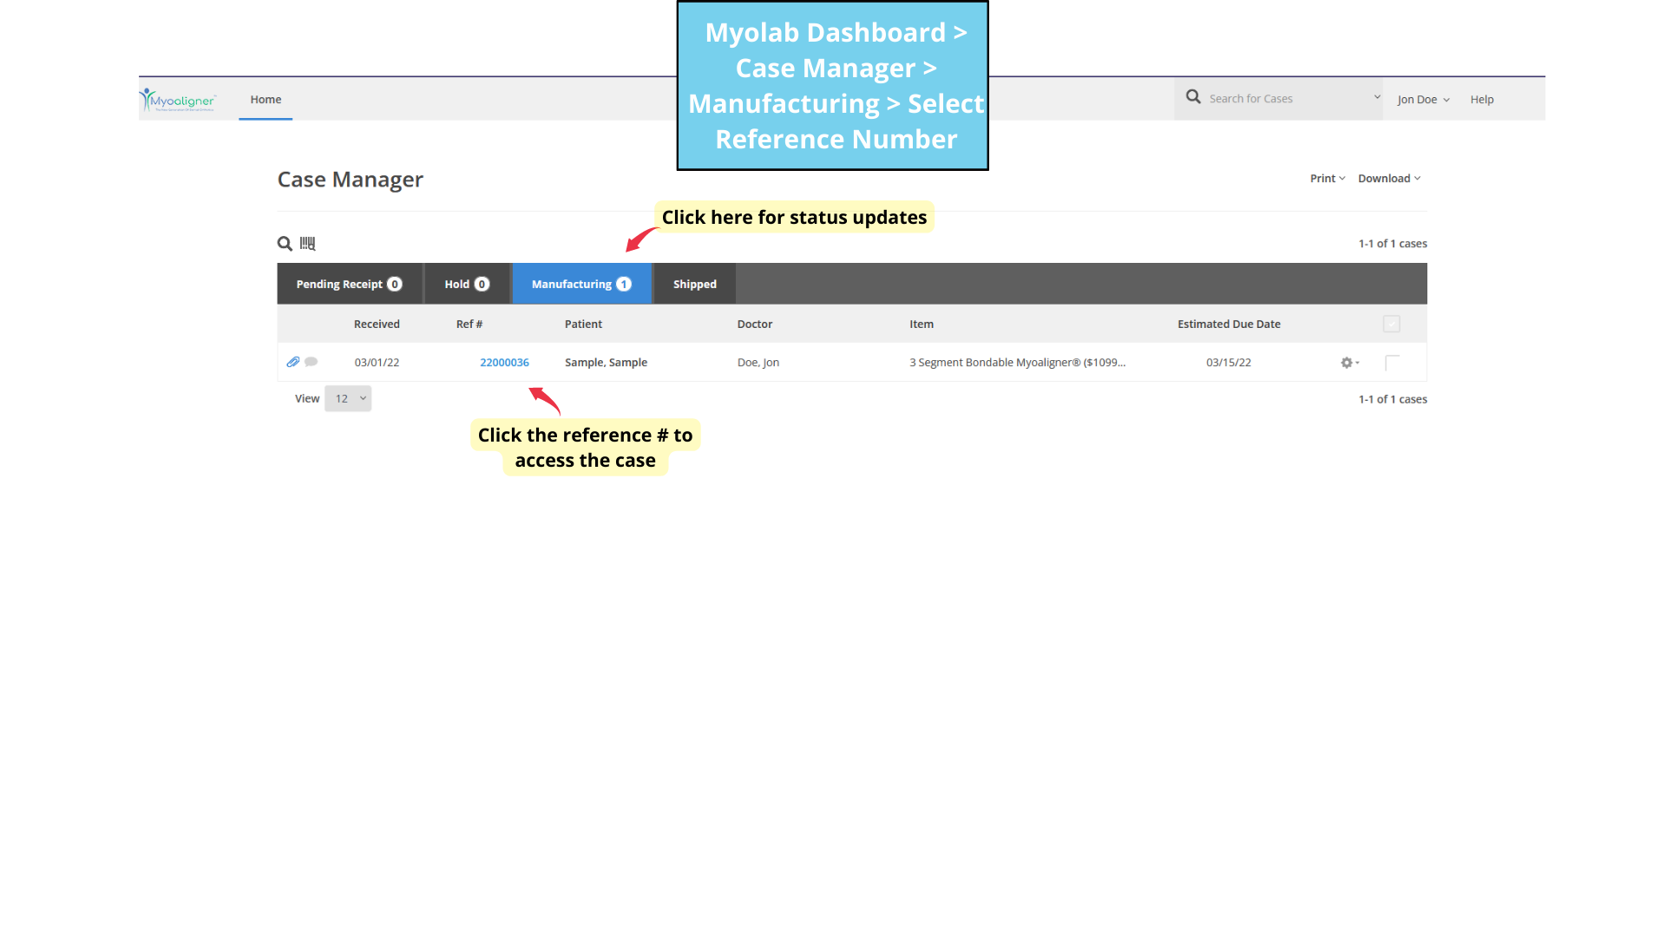Select the Hold tab
This screenshot has height=937, width=1666.
467,284
